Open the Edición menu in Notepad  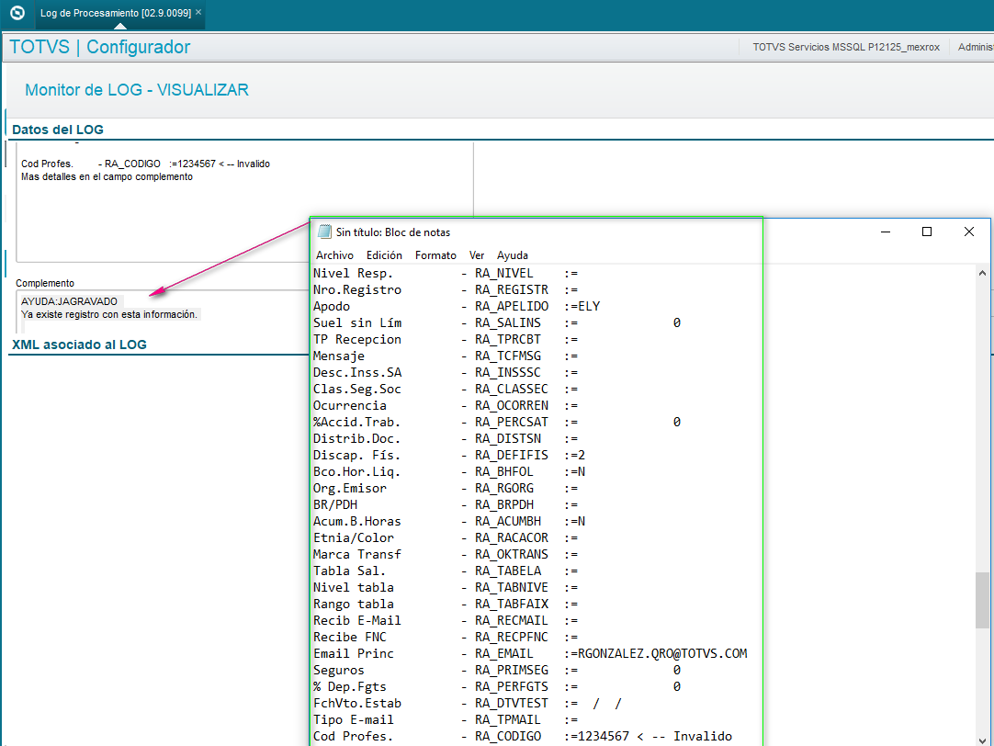tap(384, 255)
